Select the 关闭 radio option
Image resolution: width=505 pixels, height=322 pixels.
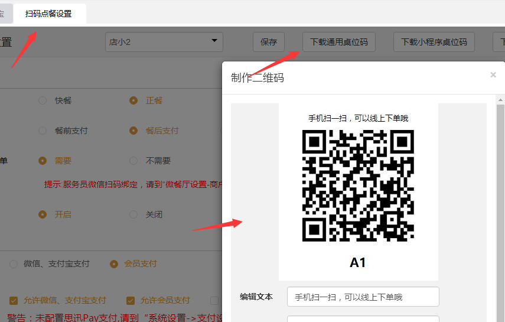pos(133,214)
